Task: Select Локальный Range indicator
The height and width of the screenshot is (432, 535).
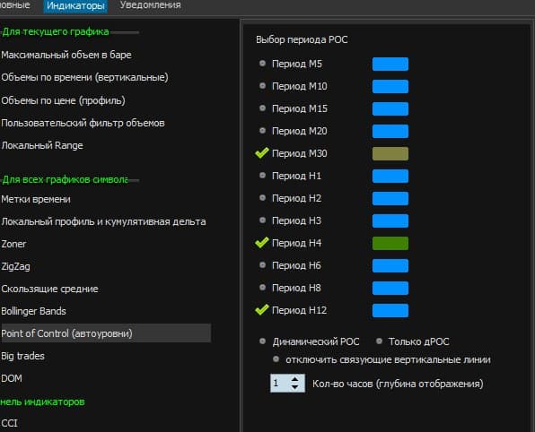Action: pyautogui.click(x=42, y=145)
